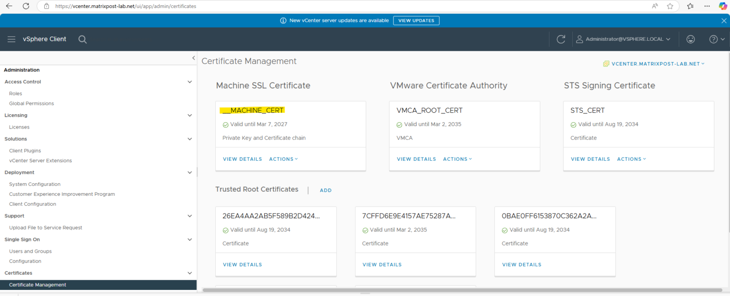The height and width of the screenshot is (296, 730).
Task: Collapse the Certificates section
Action: tap(190, 273)
